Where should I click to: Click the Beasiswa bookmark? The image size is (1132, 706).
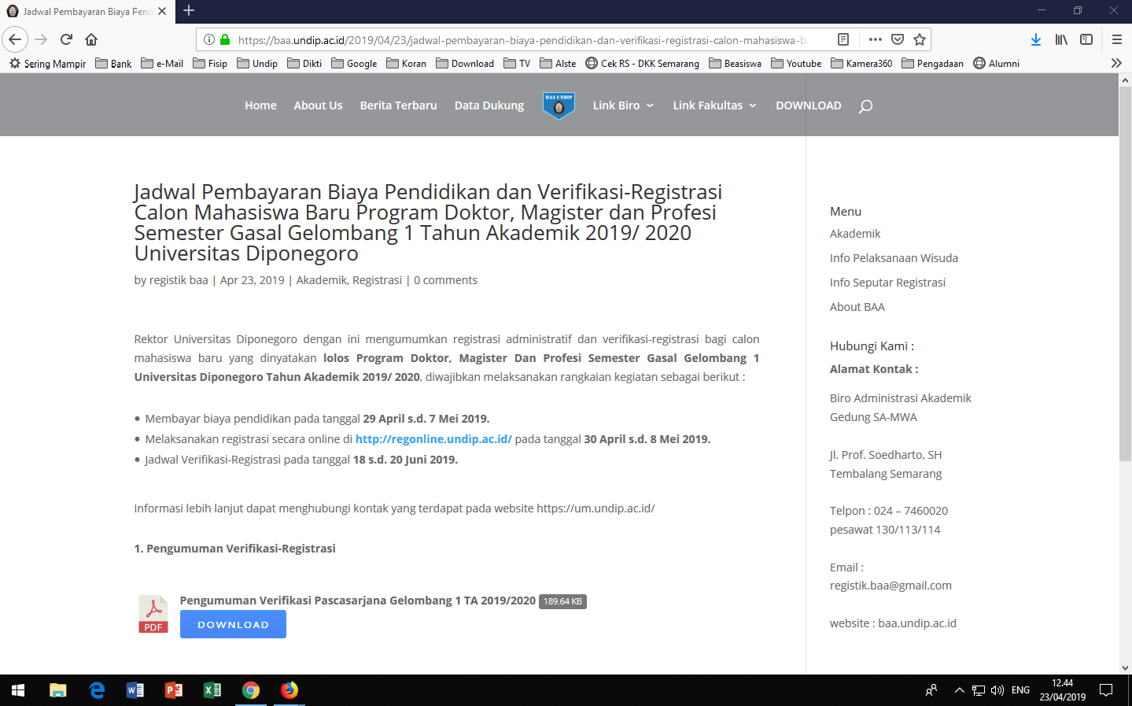tap(735, 63)
